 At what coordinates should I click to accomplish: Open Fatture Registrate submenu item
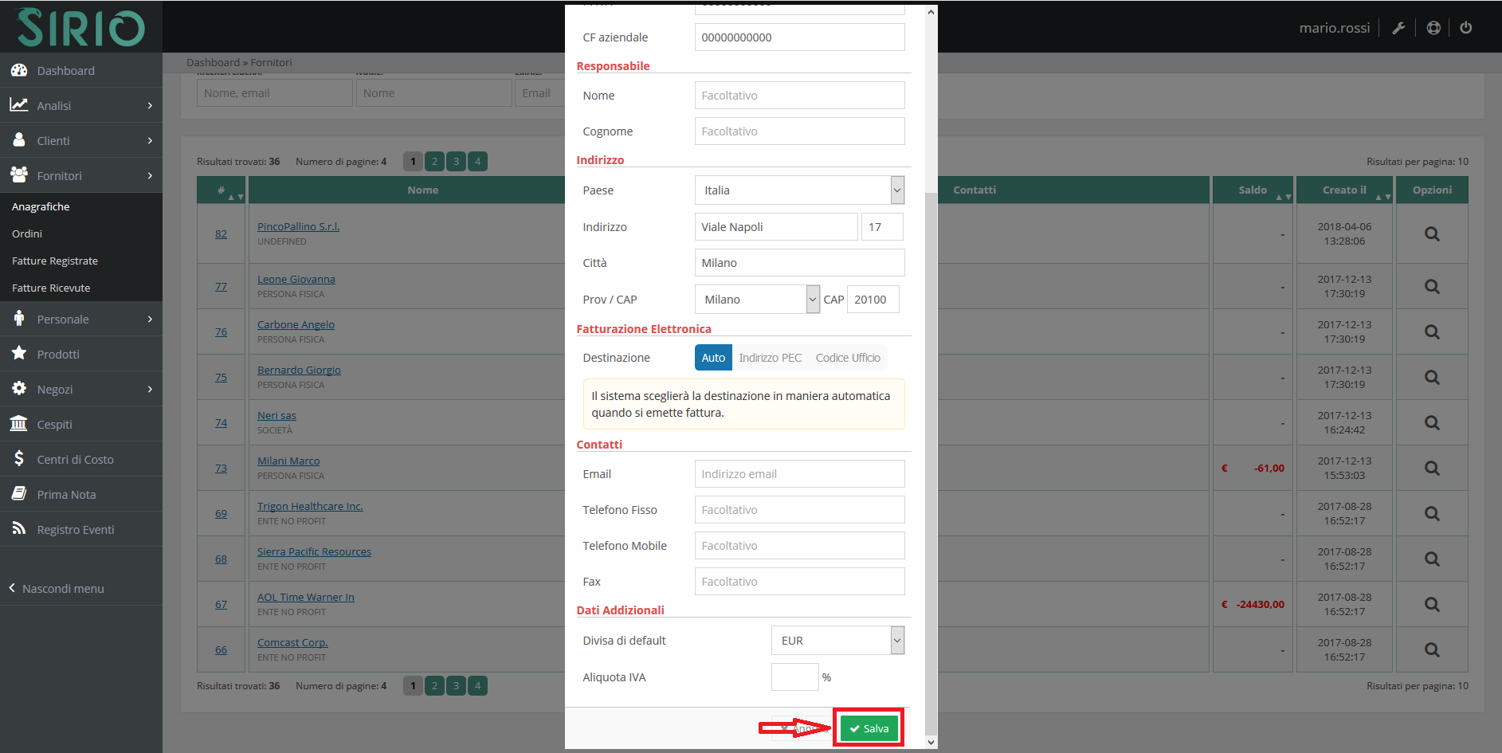(55, 261)
